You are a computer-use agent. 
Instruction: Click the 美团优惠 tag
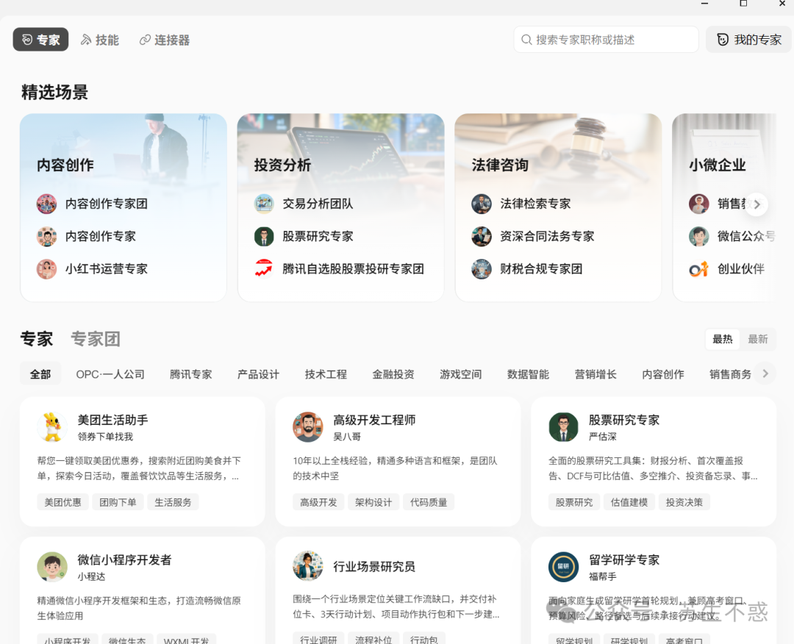(62, 502)
